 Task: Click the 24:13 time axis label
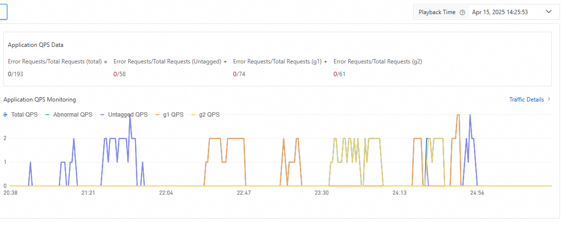[399, 193]
